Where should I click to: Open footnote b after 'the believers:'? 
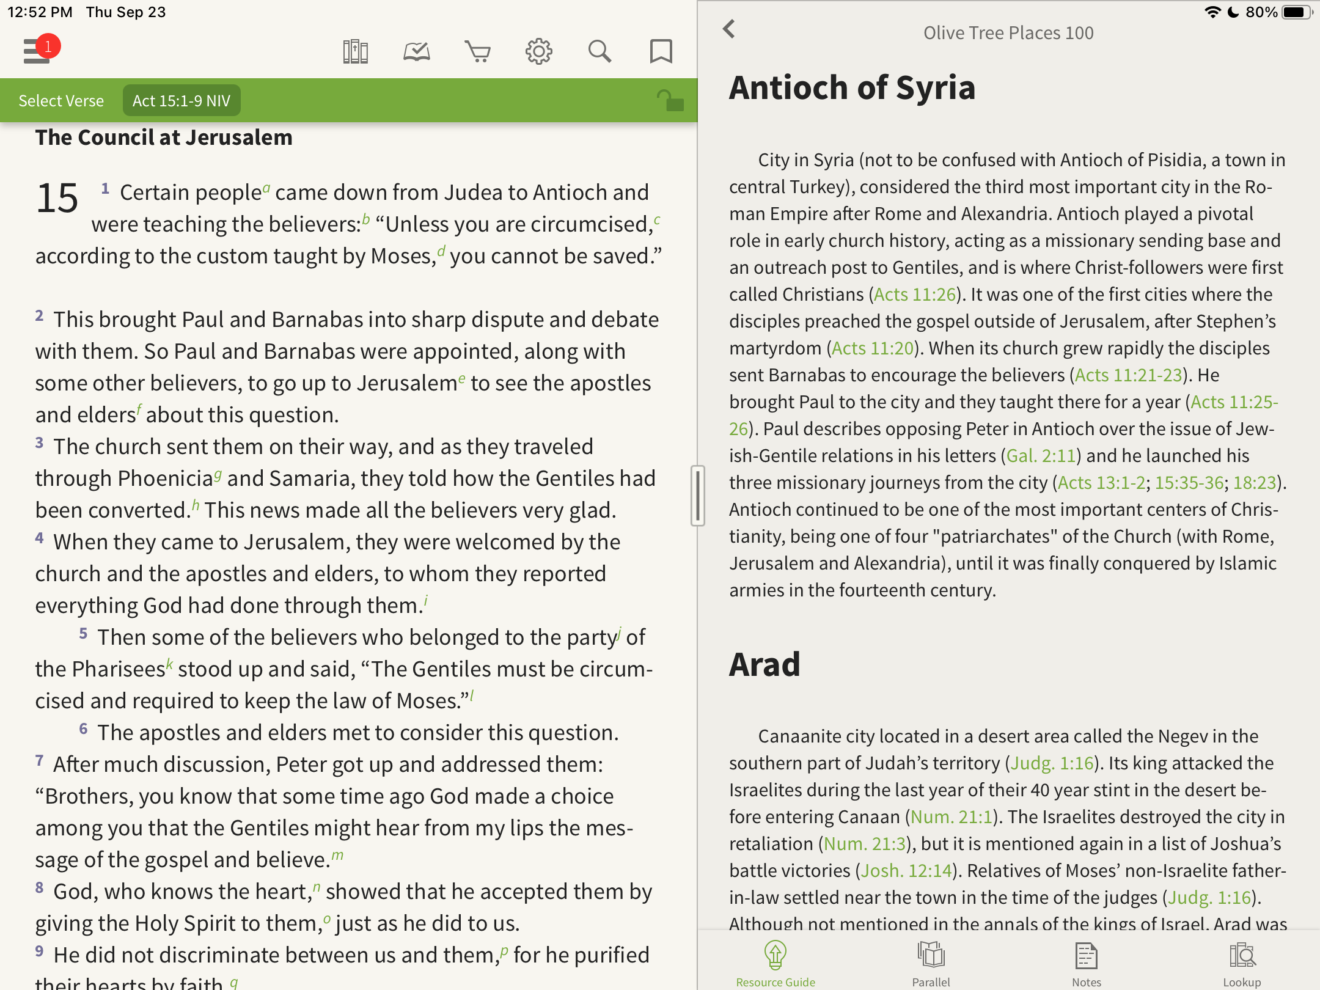point(365,219)
